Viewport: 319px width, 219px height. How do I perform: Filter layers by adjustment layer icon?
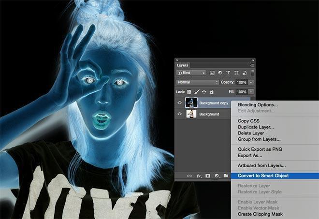coord(220,73)
